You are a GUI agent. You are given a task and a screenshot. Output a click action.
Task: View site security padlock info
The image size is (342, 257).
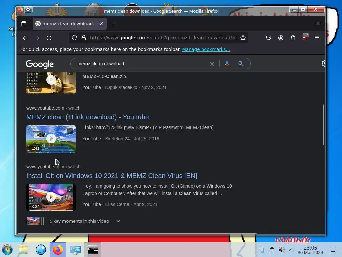click(x=84, y=38)
